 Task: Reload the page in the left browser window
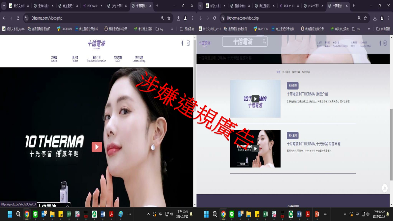[18, 18]
